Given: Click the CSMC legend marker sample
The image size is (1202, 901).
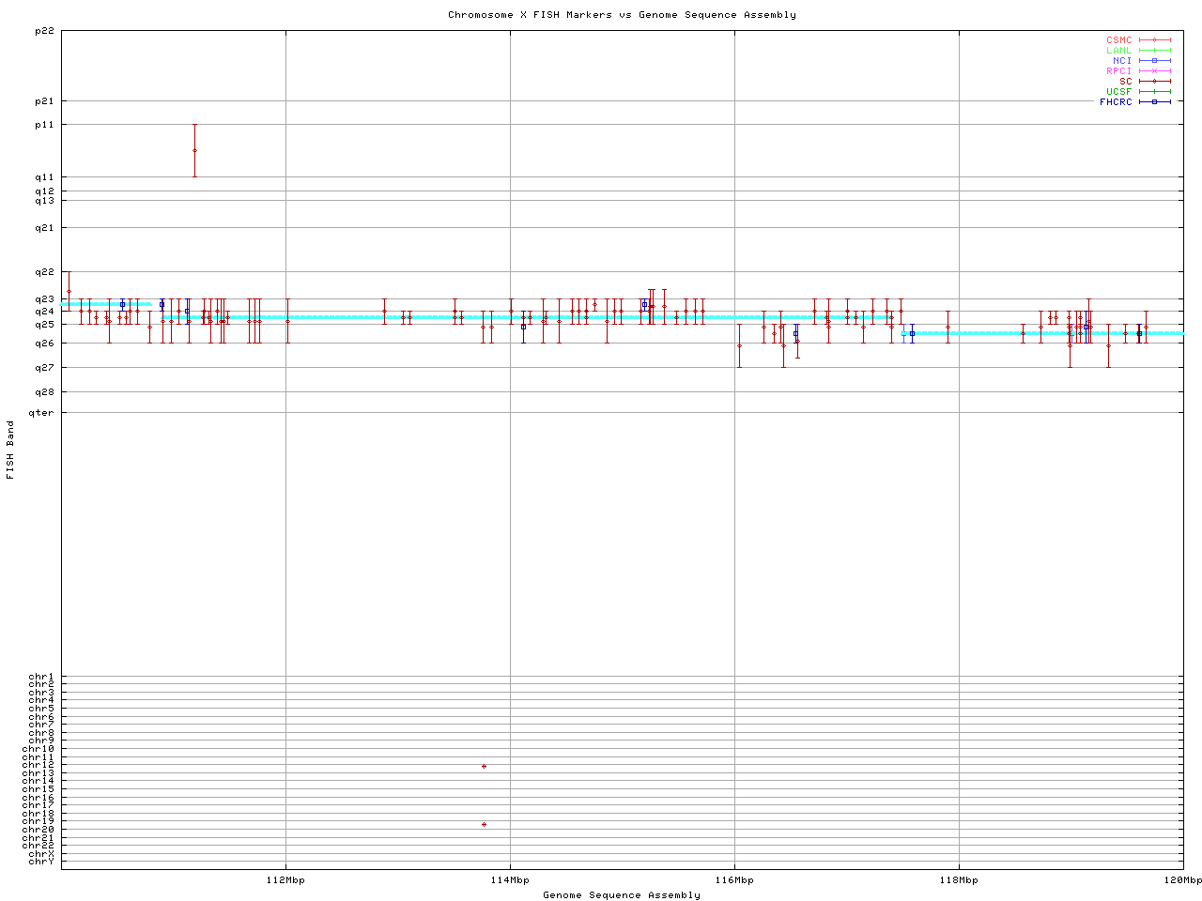Looking at the screenshot, I should click(1154, 40).
